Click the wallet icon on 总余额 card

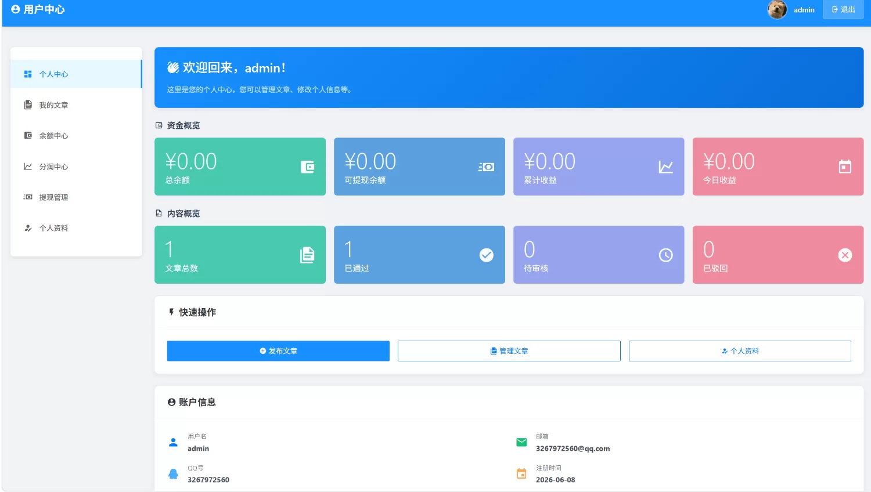click(x=307, y=167)
